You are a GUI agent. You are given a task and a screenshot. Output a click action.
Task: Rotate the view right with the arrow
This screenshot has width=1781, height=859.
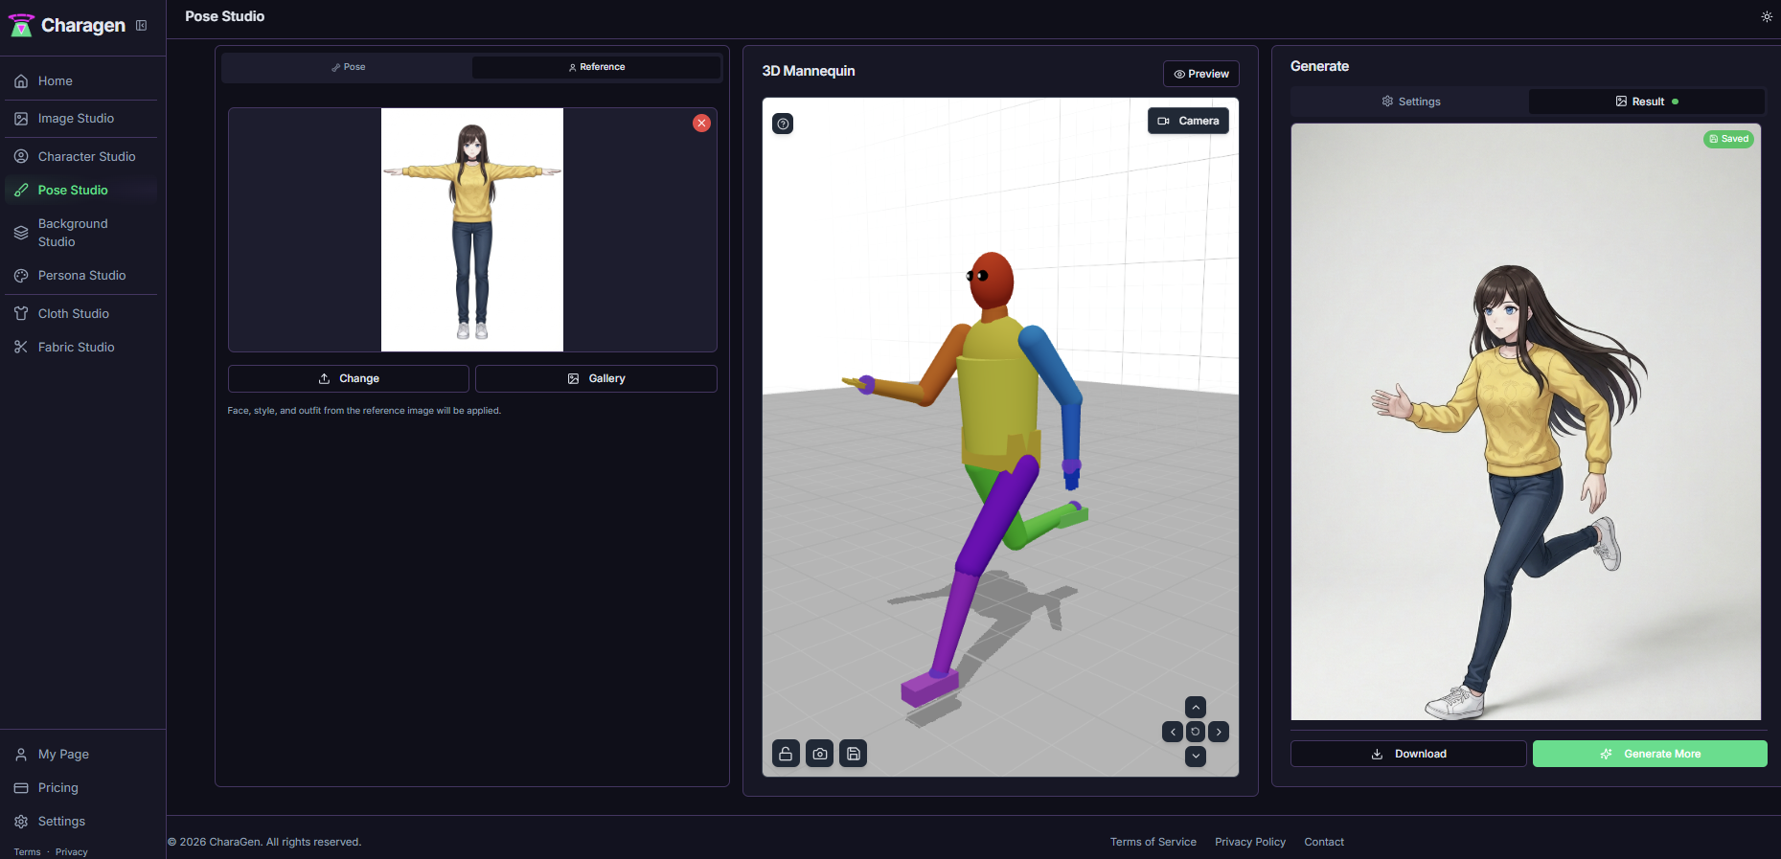[x=1219, y=732]
